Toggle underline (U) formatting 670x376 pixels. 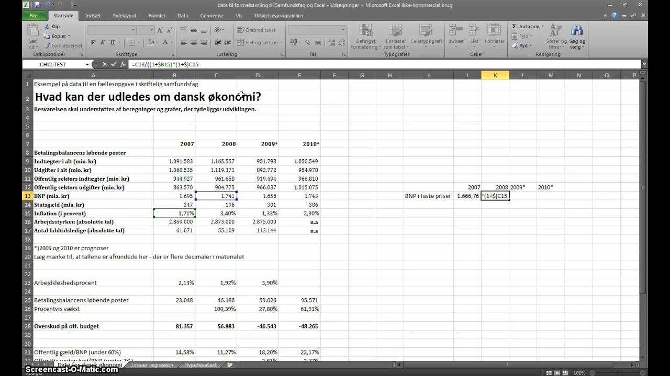pyautogui.click(x=113, y=43)
